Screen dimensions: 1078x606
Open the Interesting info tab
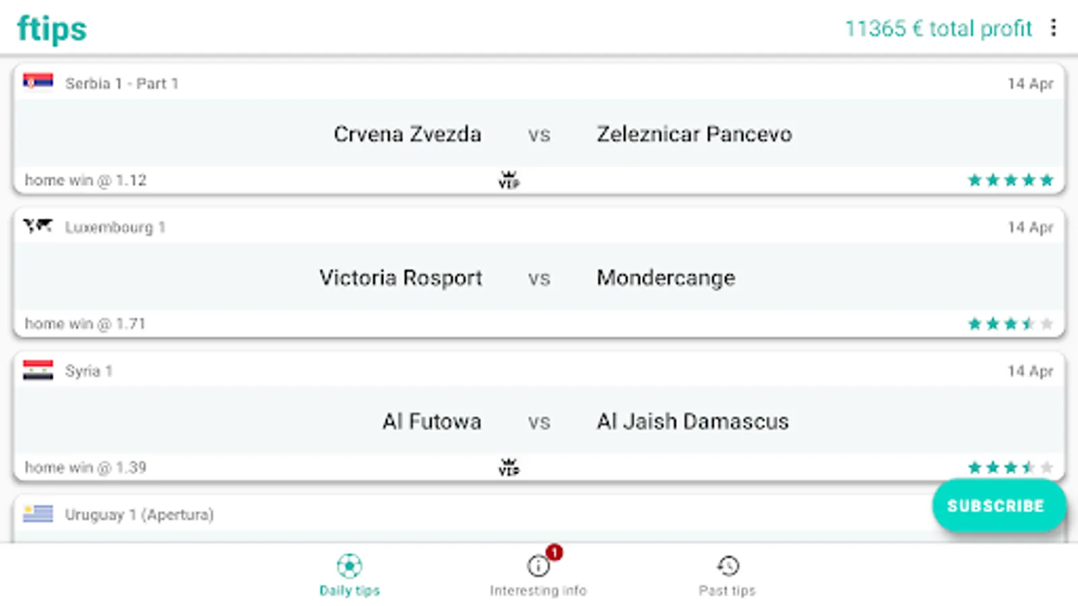click(x=538, y=576)
